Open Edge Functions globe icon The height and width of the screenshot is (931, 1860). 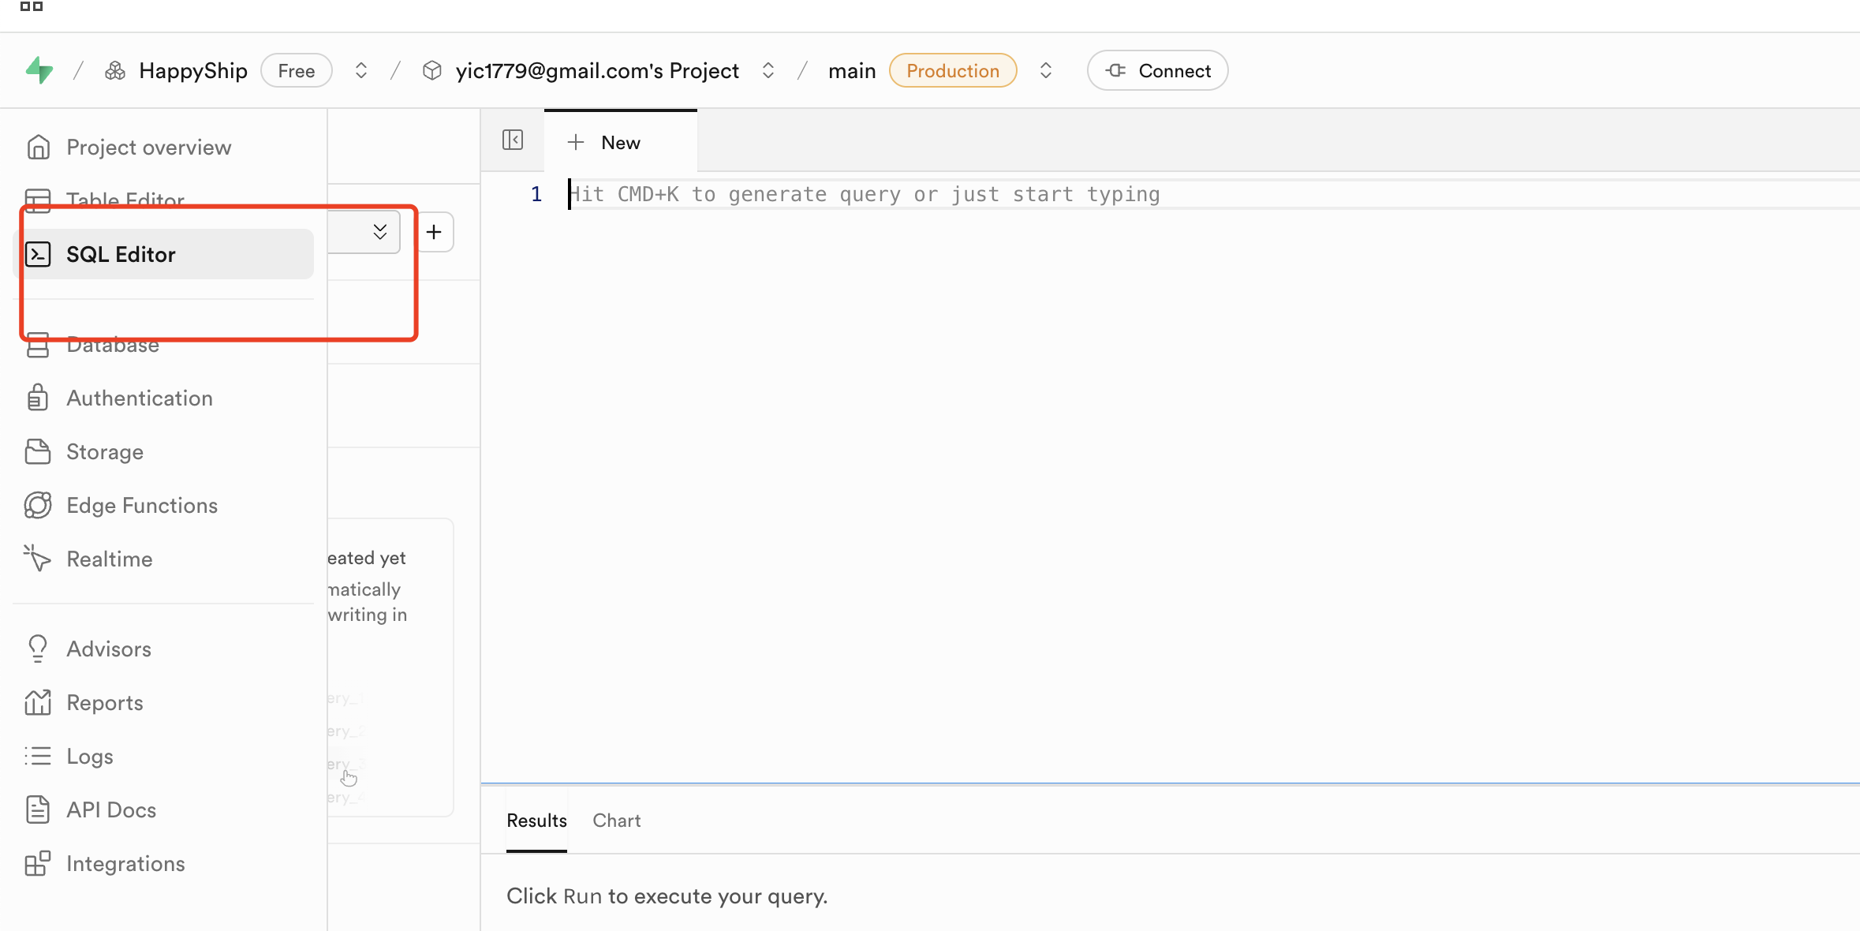coord(38,505)
